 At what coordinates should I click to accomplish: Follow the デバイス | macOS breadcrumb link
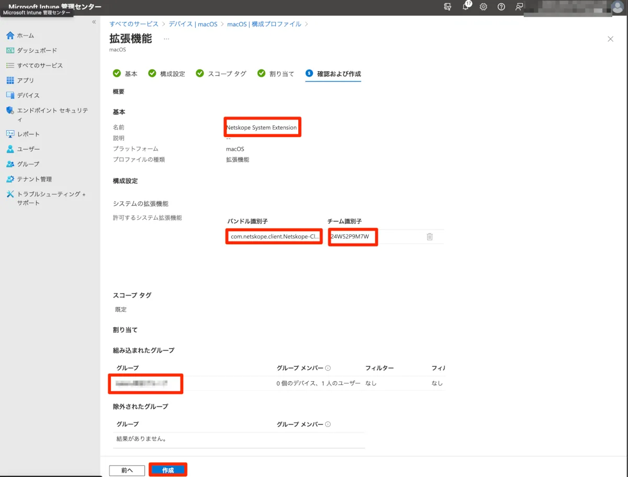click(x=193, y=24)
